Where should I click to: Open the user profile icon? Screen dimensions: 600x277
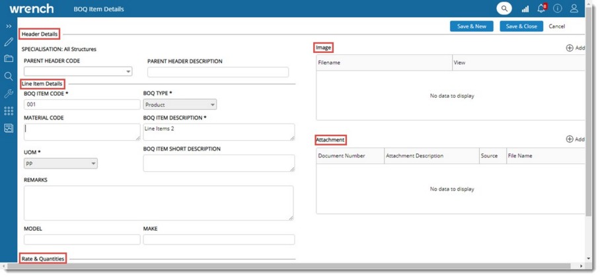pyautogui.click(x=574, y=9)
